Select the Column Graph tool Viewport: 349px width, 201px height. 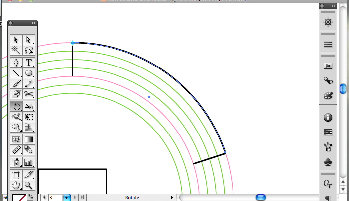29,162
